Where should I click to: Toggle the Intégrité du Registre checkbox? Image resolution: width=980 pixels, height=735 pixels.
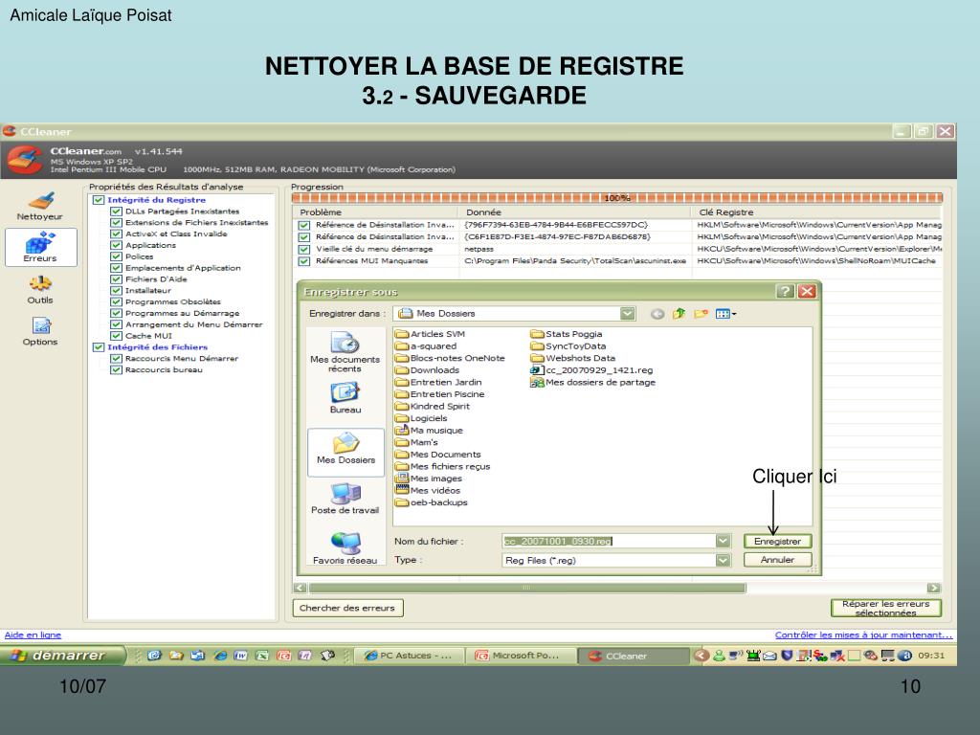99,200
